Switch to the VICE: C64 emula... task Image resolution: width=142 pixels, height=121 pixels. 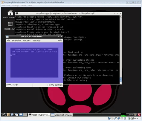pos(62,115)
